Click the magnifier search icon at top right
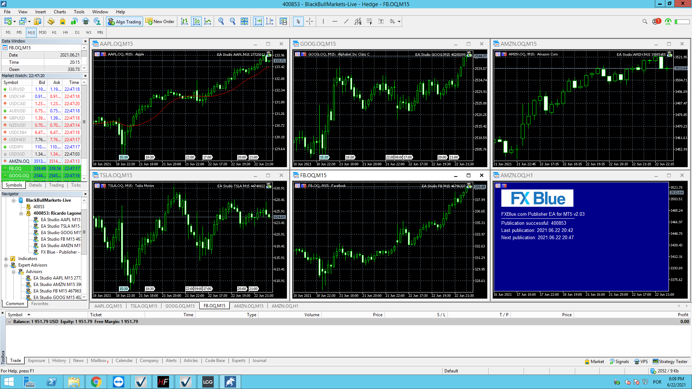 [x=645, y=22]
